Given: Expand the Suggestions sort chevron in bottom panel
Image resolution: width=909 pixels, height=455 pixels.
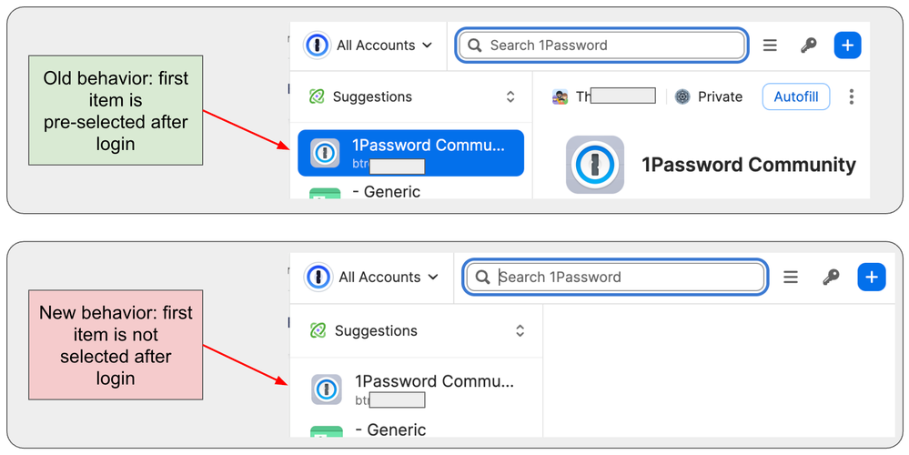Looking at the screenshot, I should point(520,331).
